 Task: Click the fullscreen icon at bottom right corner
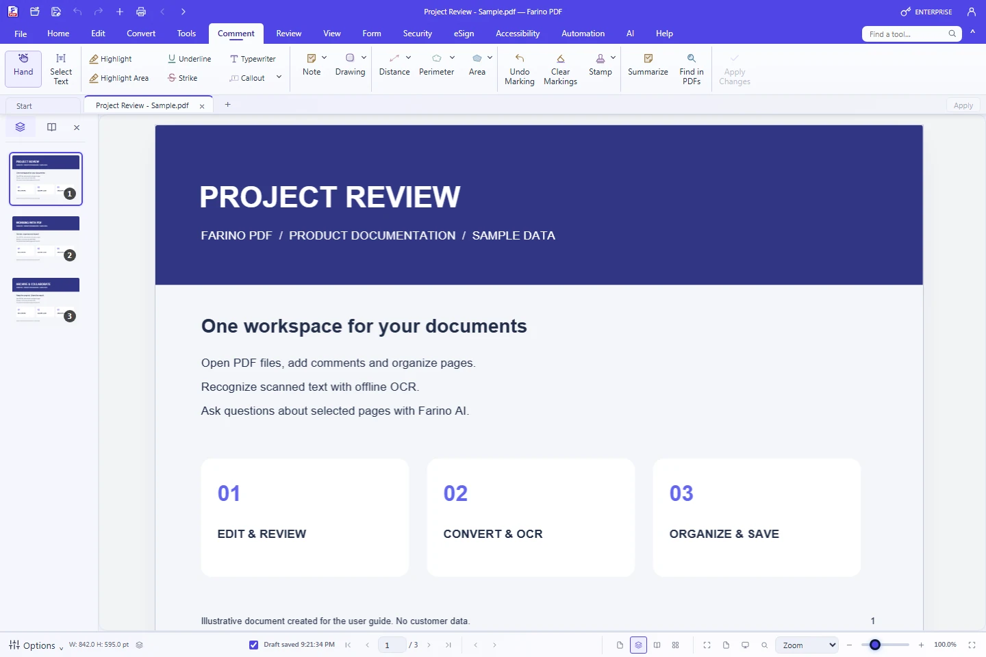pyautogui.click(x=972, y=645)
